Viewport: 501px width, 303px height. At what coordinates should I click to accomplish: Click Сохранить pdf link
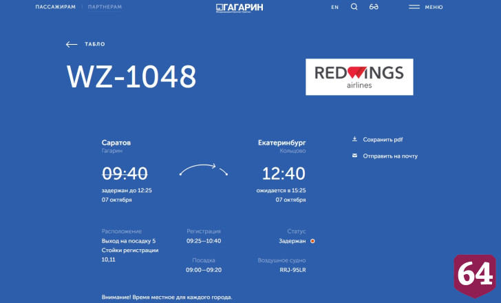point(383,139)
